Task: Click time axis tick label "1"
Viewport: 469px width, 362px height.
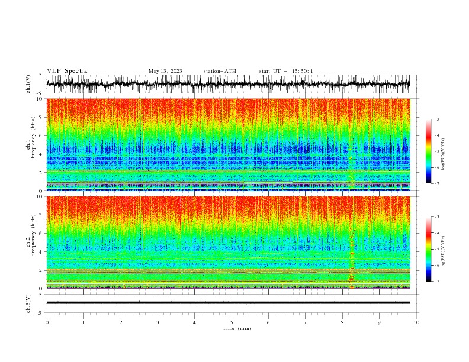Action: click(x=83, y=322)
